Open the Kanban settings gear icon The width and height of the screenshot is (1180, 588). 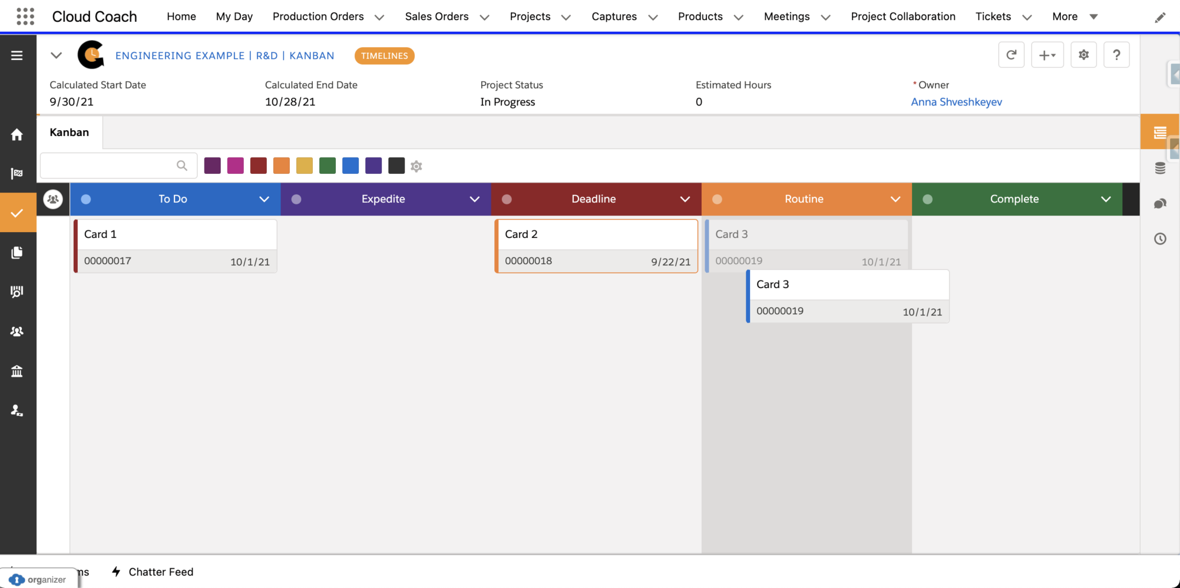[x=1084, y=55]
